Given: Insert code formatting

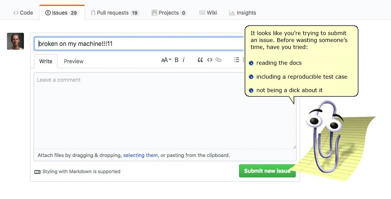Looking at the screenshot, I should point(210,60).
